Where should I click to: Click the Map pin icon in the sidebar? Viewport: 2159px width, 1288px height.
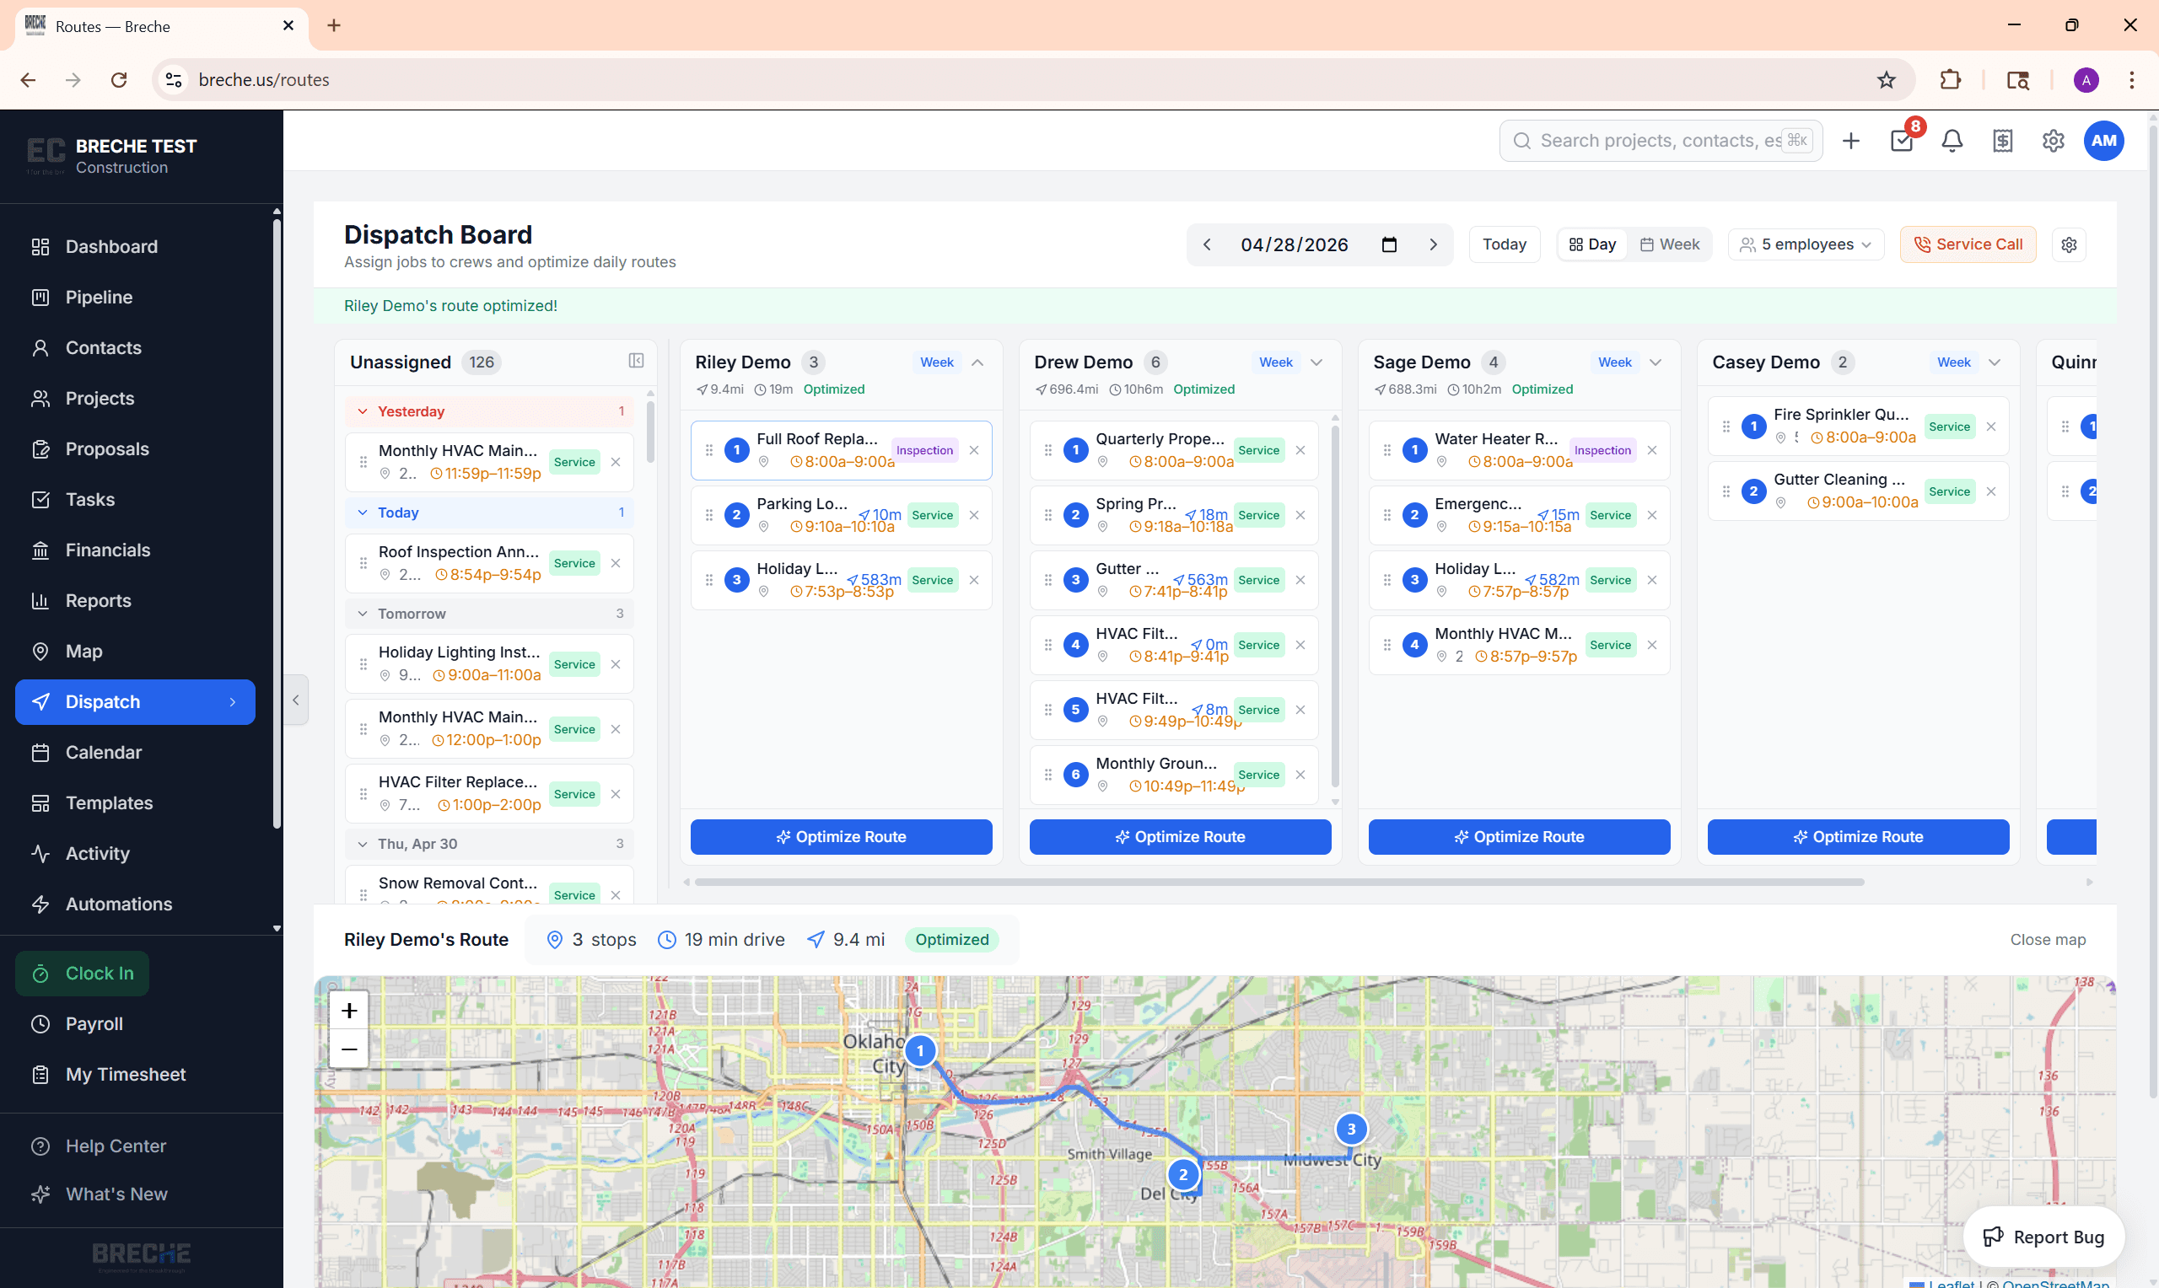click(x=40, y=652)
